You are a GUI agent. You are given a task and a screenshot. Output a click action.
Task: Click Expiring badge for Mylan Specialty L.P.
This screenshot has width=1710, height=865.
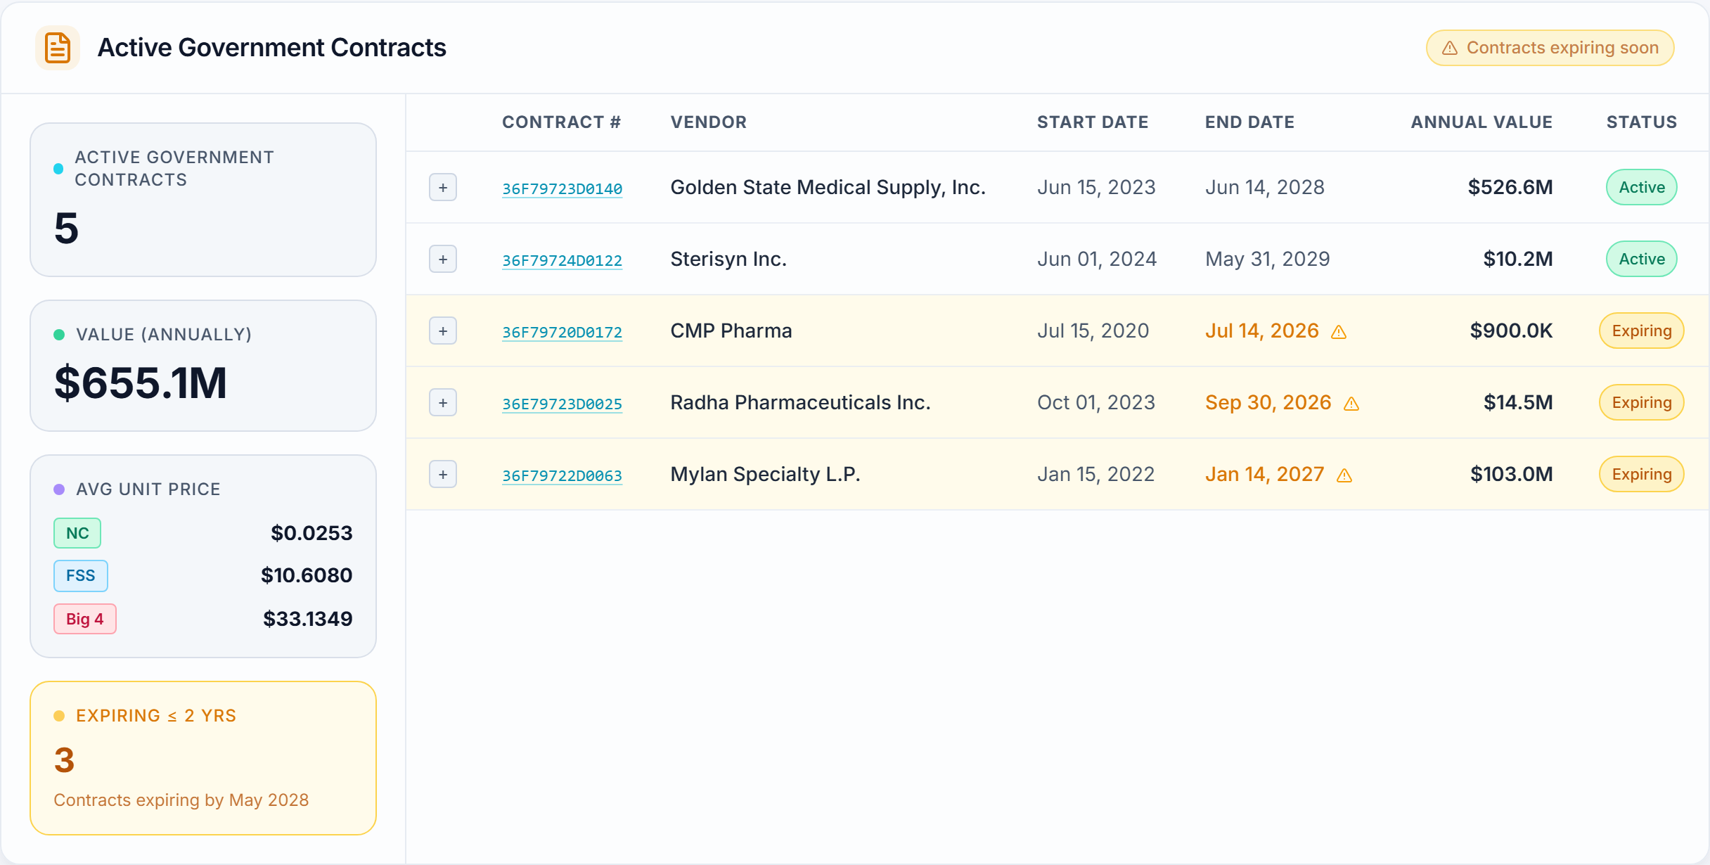coord(1642,474)
